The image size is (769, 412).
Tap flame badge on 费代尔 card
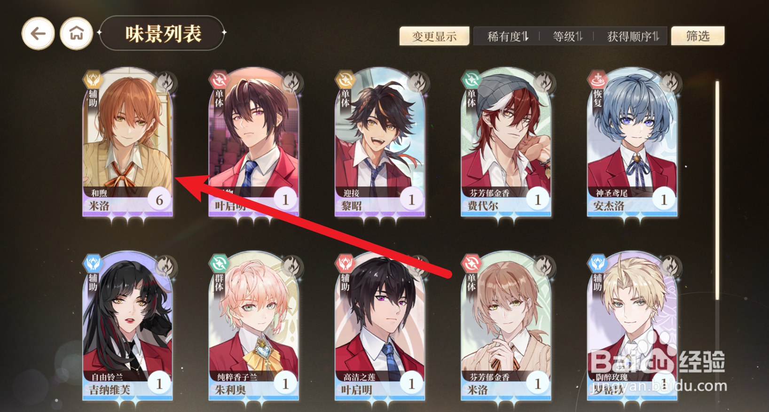pyautogui.click(x=544, y=83)
